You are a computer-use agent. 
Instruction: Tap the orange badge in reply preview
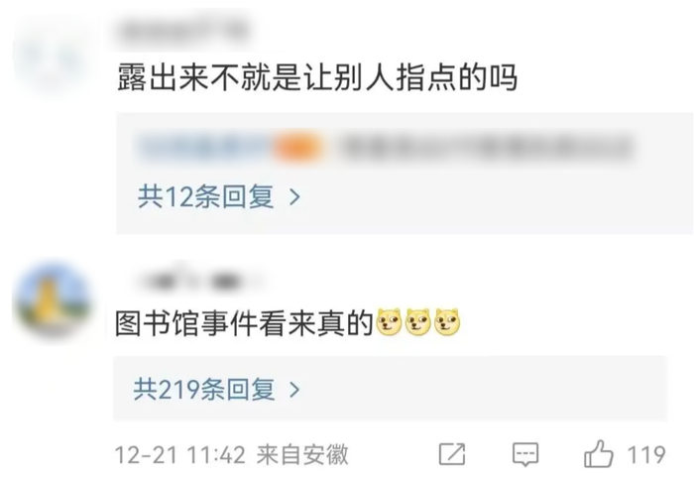(297, 148)
